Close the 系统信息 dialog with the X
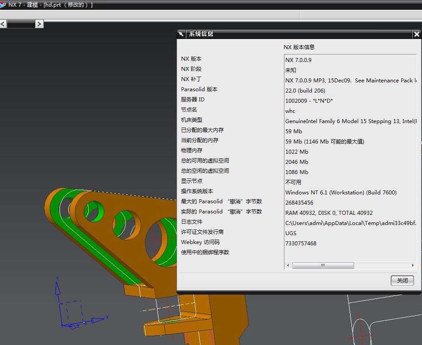This screenshot has height=345, width=422. 417,34
